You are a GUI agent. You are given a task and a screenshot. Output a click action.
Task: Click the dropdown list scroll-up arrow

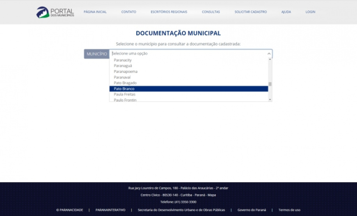[x=270, y=60]
